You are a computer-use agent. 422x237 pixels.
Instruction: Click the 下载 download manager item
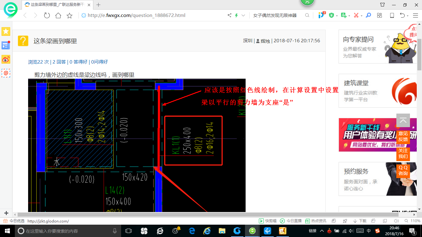click(x=360, y=221)
